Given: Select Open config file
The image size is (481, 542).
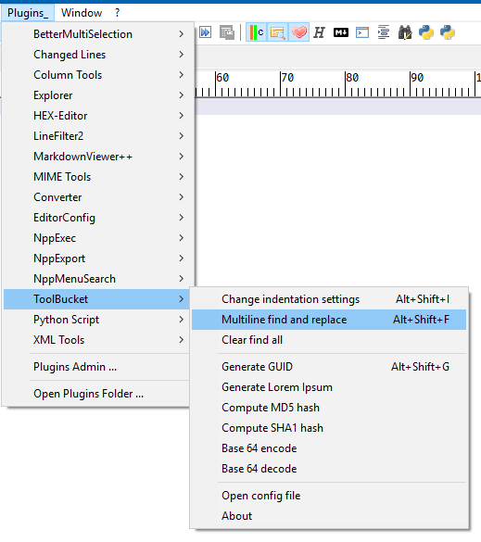Looking at the screenshot, I should pyautogui.click(x=329, y=496).
